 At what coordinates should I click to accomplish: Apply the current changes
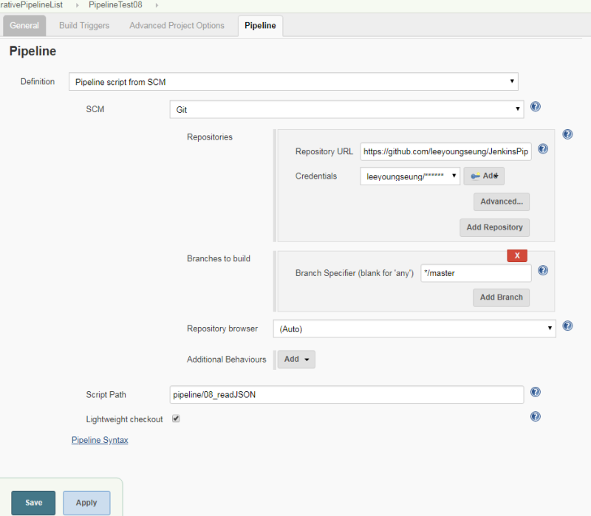(x=86, y=502)
